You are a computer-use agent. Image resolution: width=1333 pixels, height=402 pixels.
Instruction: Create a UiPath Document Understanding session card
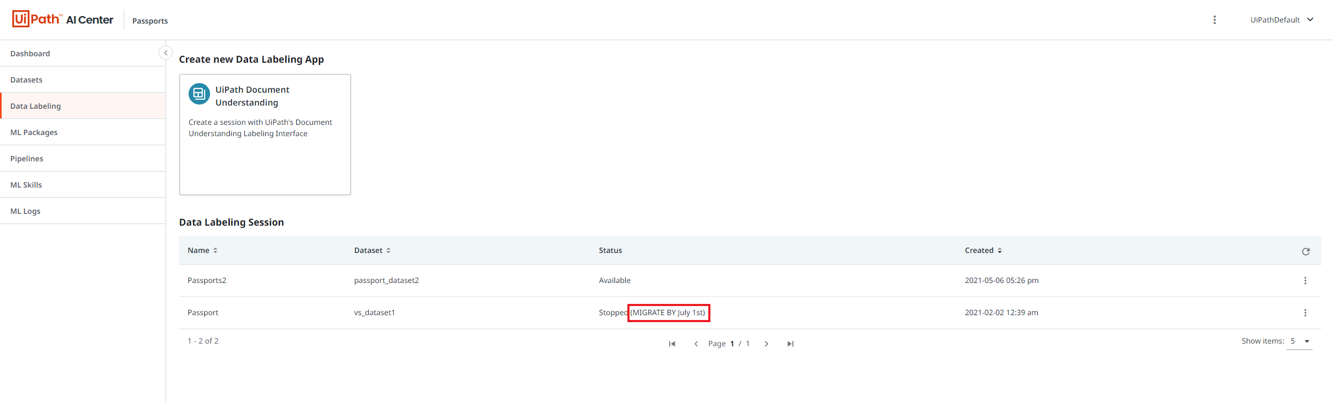pyautogui.click(x=265, y=135)
